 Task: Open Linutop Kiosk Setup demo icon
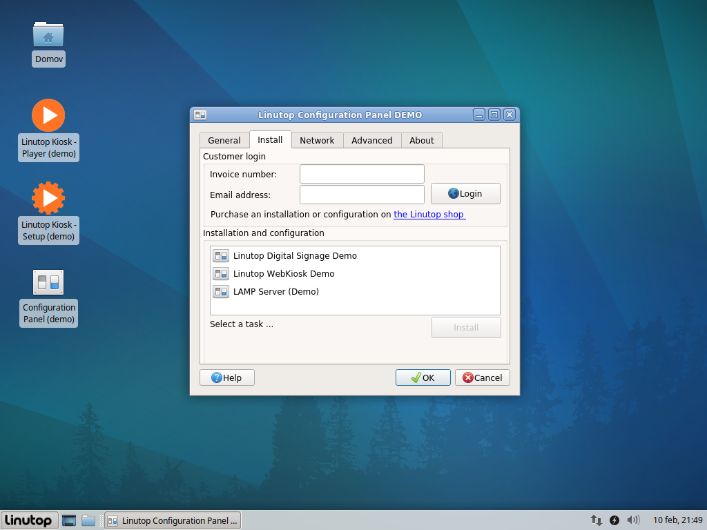tap(48, 198)
